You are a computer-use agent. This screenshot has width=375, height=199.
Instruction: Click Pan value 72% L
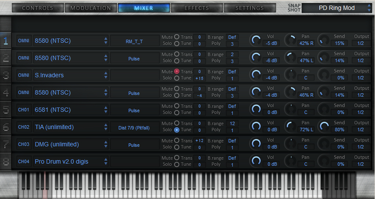(306, 130)
